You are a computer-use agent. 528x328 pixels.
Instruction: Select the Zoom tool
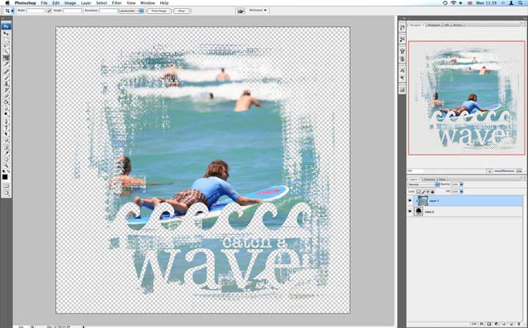click(6, 165)
